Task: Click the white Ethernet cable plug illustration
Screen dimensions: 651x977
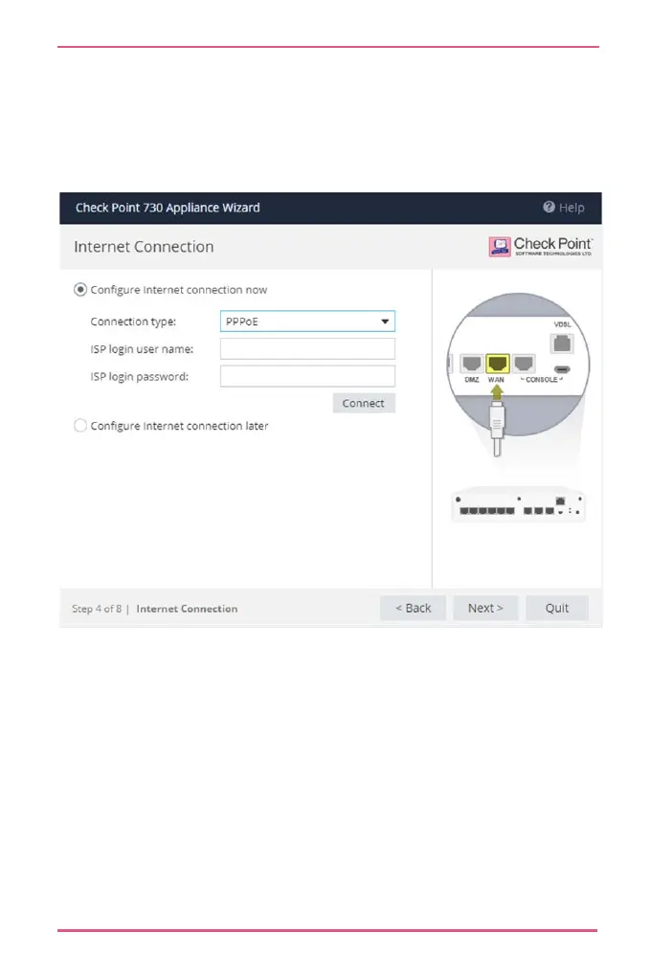Action: (x=497, y=429)
